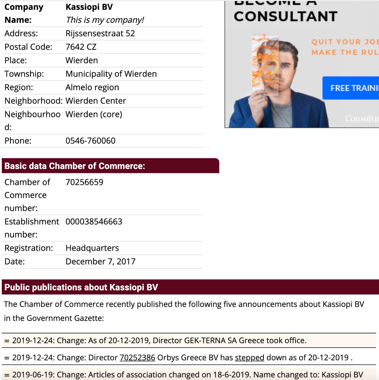Click the Chamber of Commerce number 70256659

(x=85, y=182)
